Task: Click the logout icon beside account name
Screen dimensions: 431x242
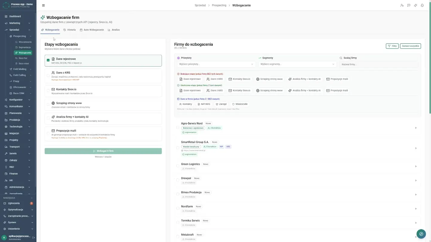Action: pos(34,238)
